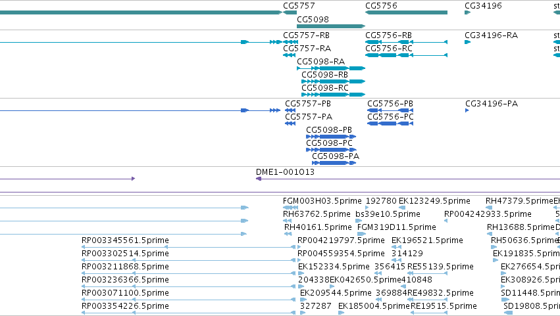Select transcript CG34196-RA
Screen dimensions: 560x316
tap(491, 35)
